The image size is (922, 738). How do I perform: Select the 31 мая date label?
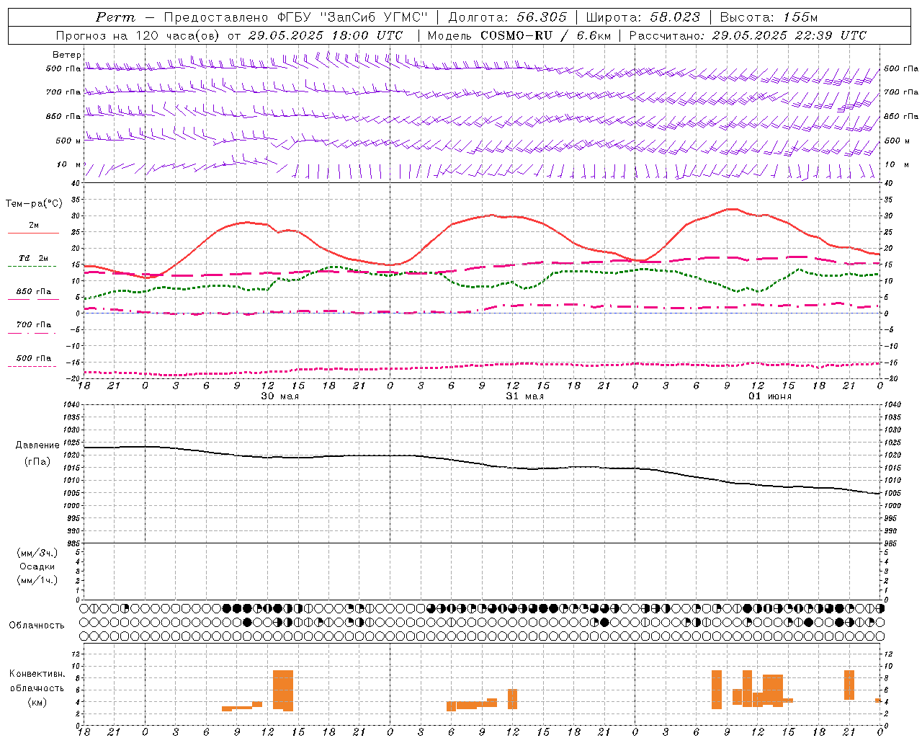coord(525,396)
